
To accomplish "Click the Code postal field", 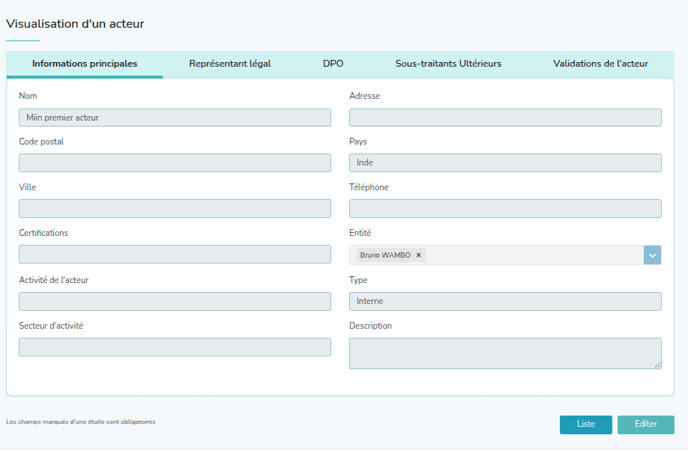I will [x=175, y=163].
